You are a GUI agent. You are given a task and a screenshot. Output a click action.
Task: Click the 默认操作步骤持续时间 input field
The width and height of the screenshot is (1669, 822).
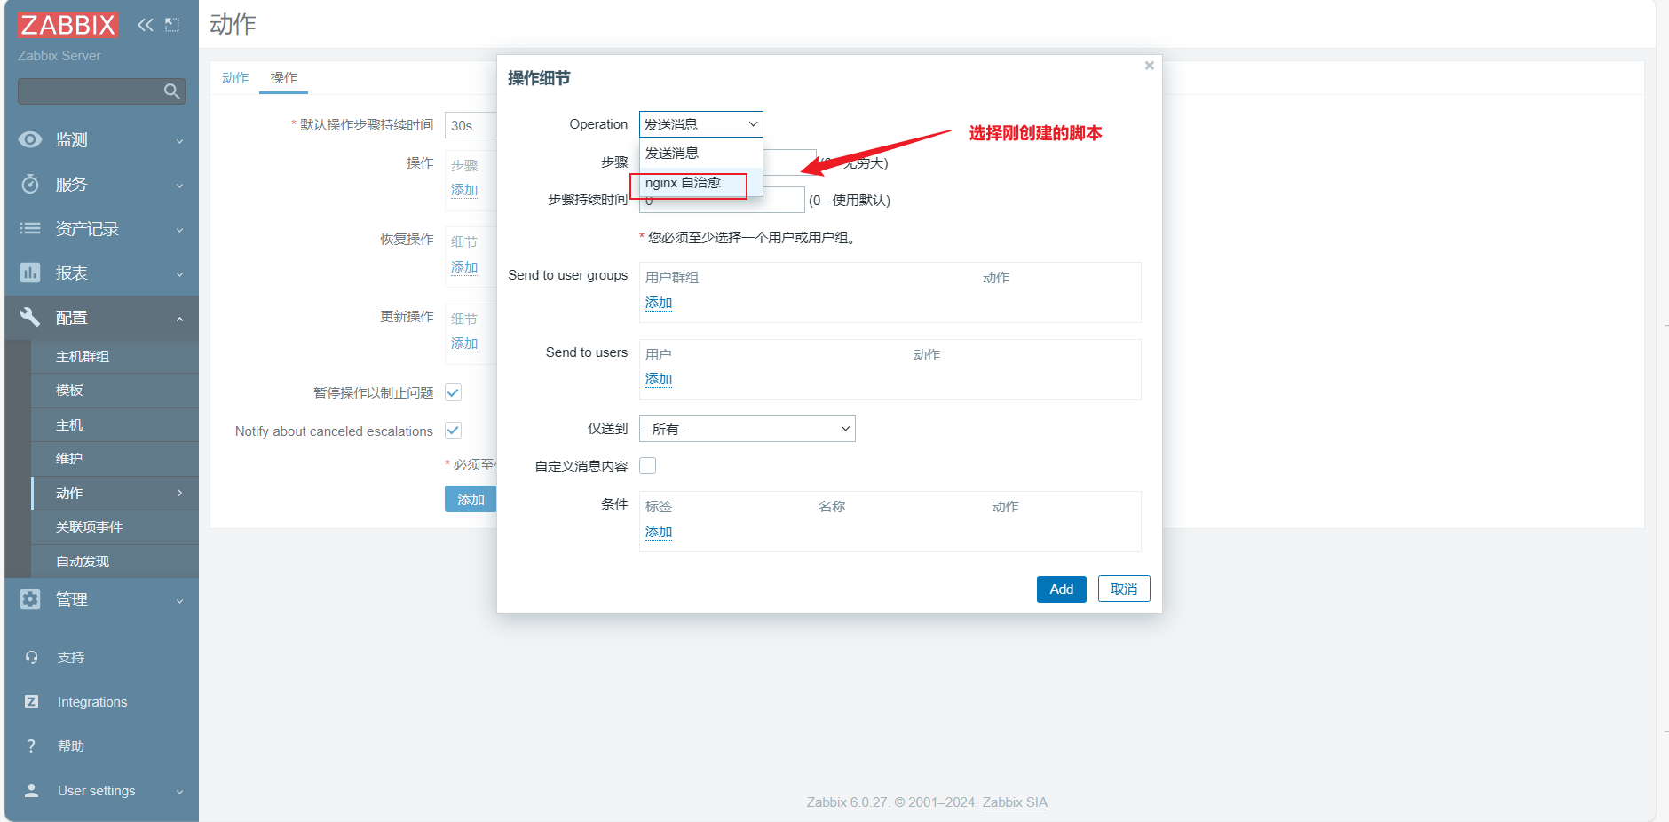click(x=471, y=125)
